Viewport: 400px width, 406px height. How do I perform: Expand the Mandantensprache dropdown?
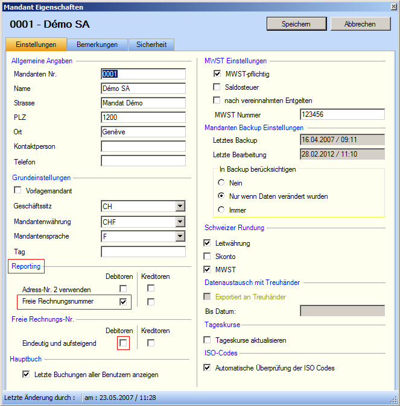point(180,237)
